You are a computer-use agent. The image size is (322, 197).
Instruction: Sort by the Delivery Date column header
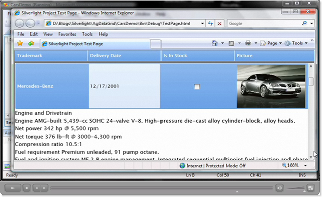click(124, 56)
